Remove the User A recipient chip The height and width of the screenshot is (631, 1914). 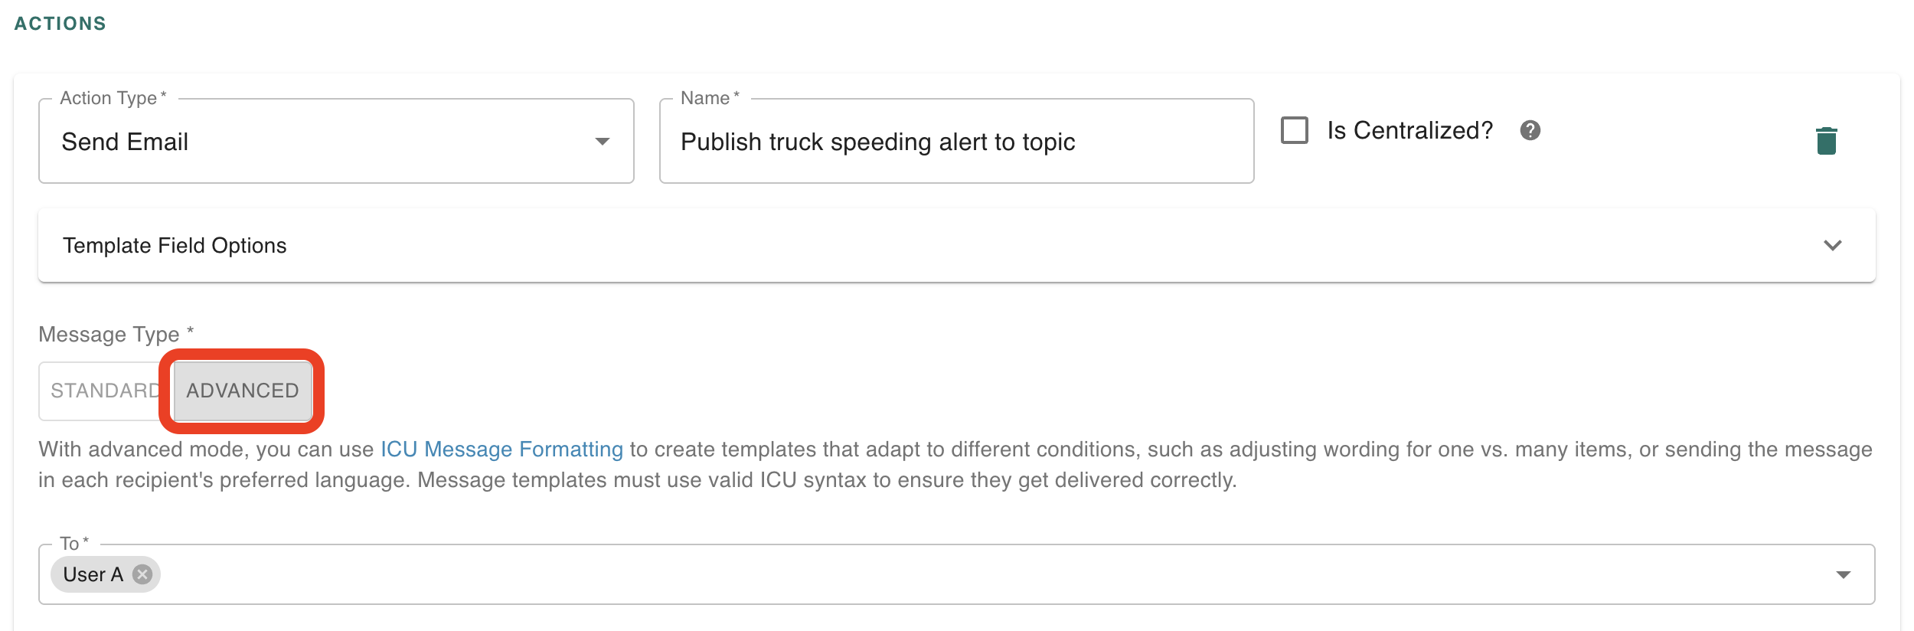(142, 574)
